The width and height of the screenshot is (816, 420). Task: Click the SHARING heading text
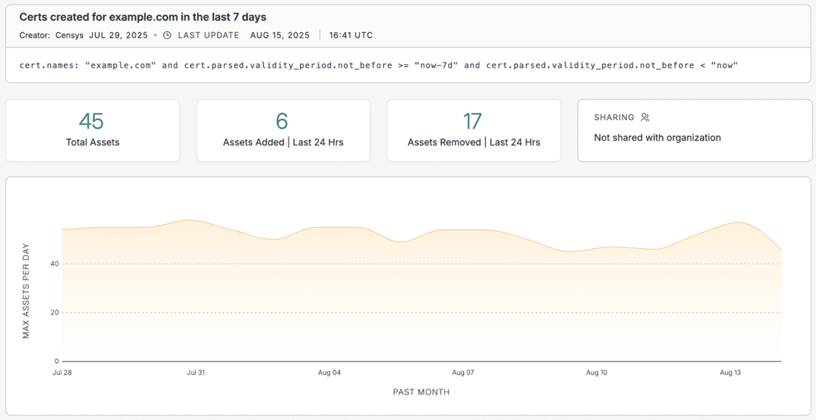click(614, 117)
